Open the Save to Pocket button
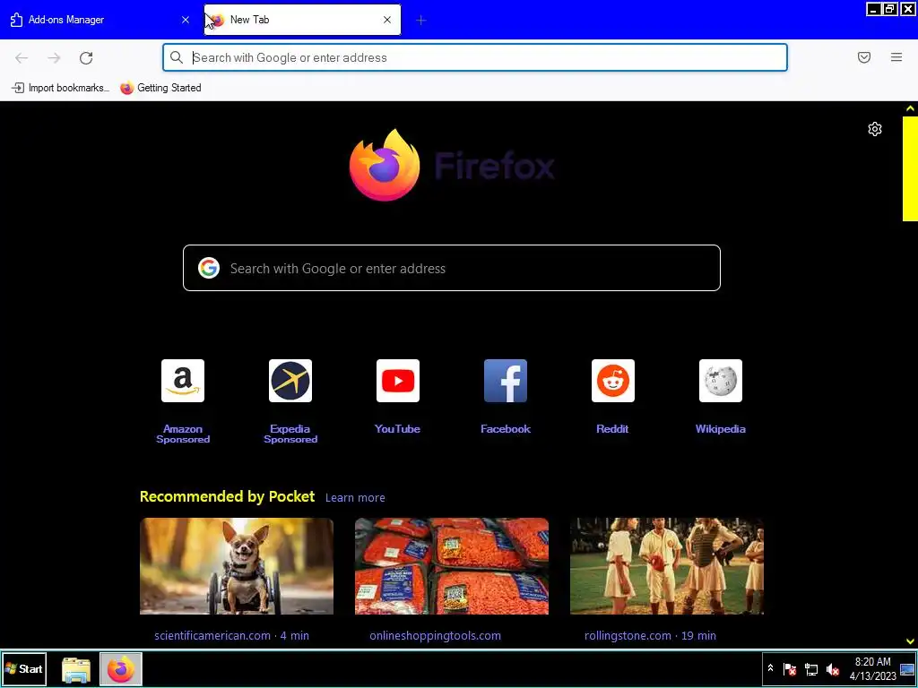 click(x=864, y=57)
